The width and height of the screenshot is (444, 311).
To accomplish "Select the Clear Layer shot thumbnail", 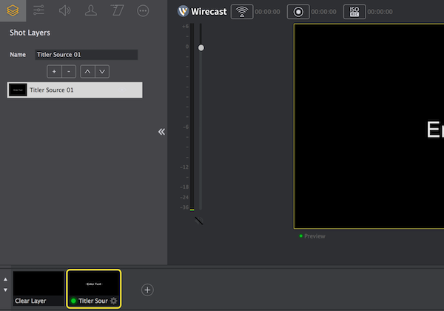I will pyautogui.click(x=38, y=286).
